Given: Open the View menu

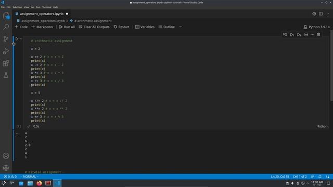Looking at the screenshot, I should click(x=27, y=7).
